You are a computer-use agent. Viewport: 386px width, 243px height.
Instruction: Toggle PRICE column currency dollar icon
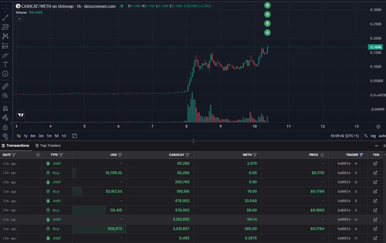click(322, 155)
